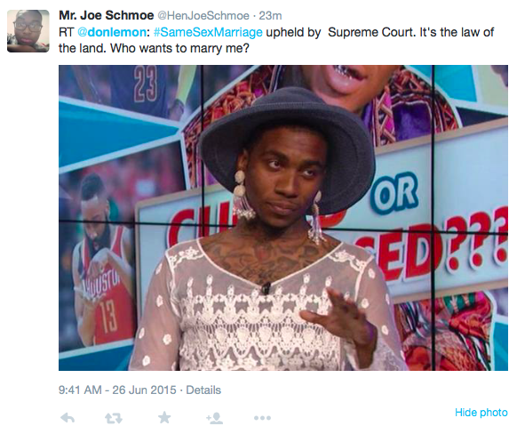
Task: Open the Mr. Joe Schmoe profile name
Action: click(x=107, y=15)
